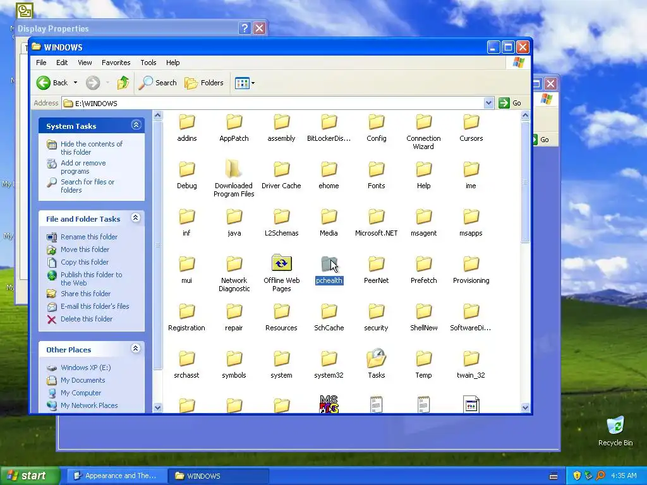Click Publish this folder to the Web

91,278
